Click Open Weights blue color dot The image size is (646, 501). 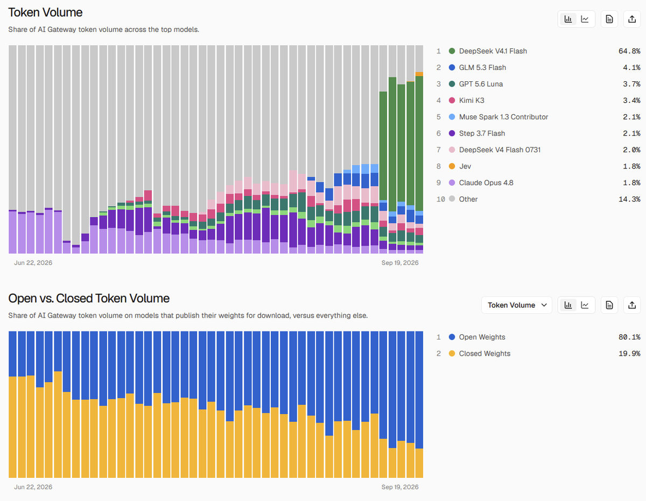point(452,337)
